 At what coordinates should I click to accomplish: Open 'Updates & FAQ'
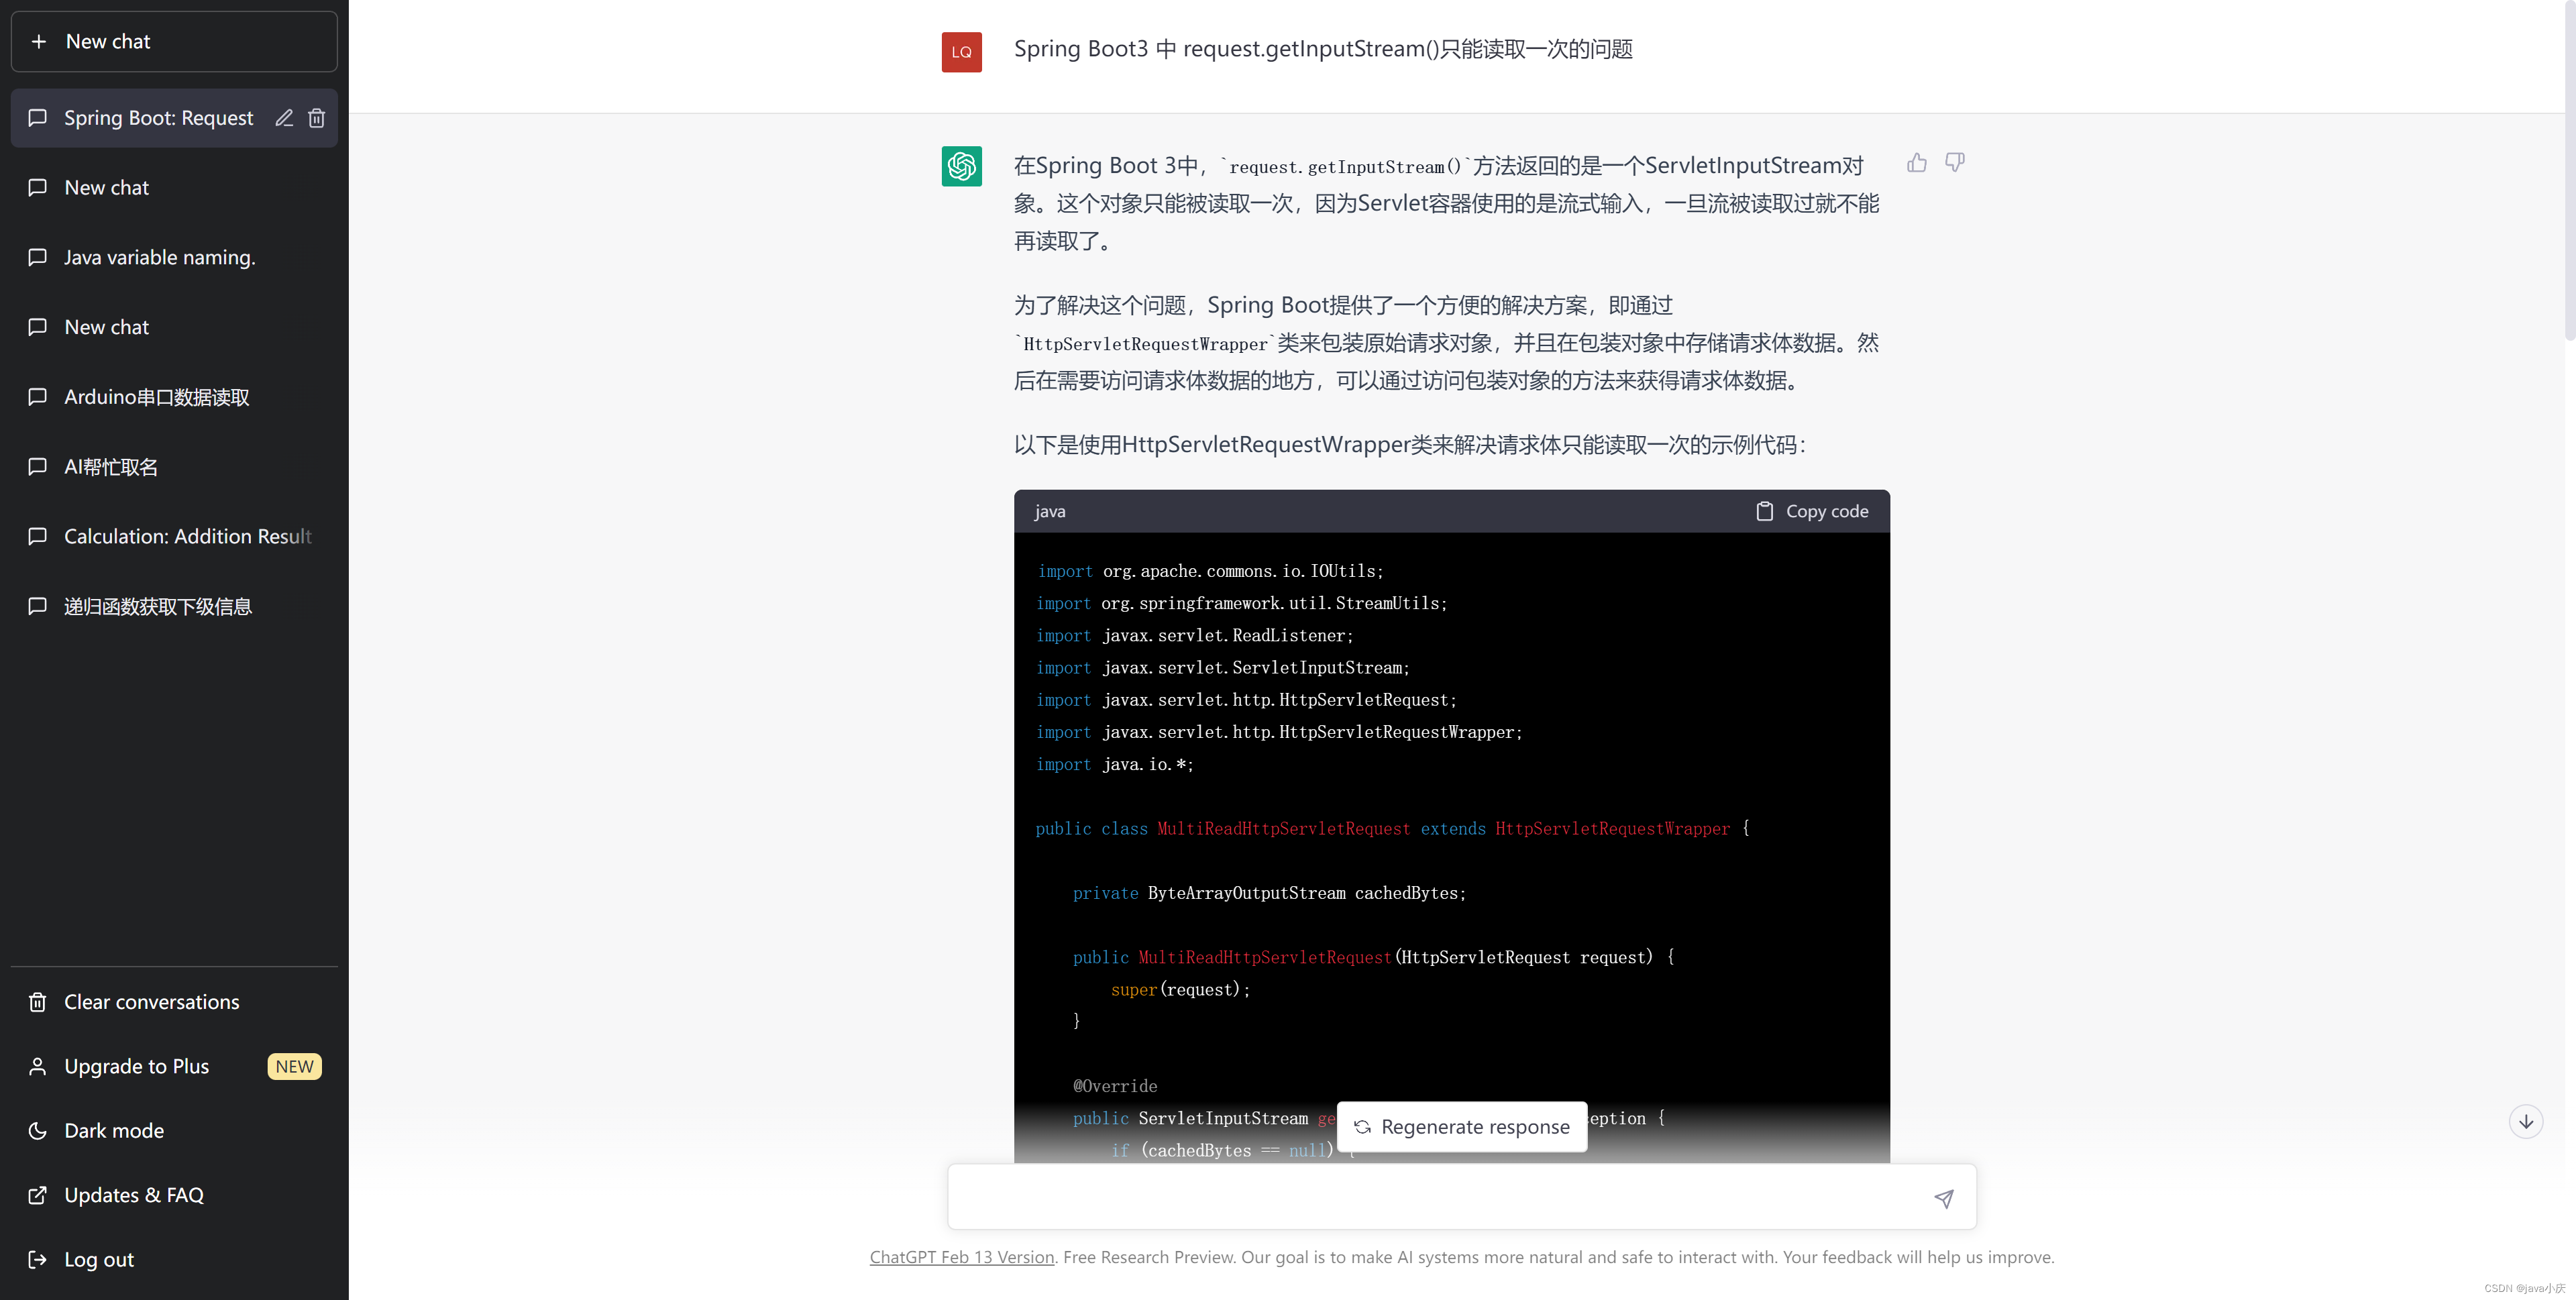pyautogui.click(x=134, y=1194)
